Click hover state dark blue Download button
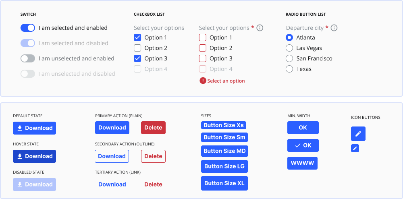 tap(34, 156)
